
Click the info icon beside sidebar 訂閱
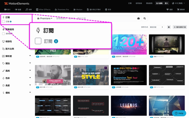[10, 22]
